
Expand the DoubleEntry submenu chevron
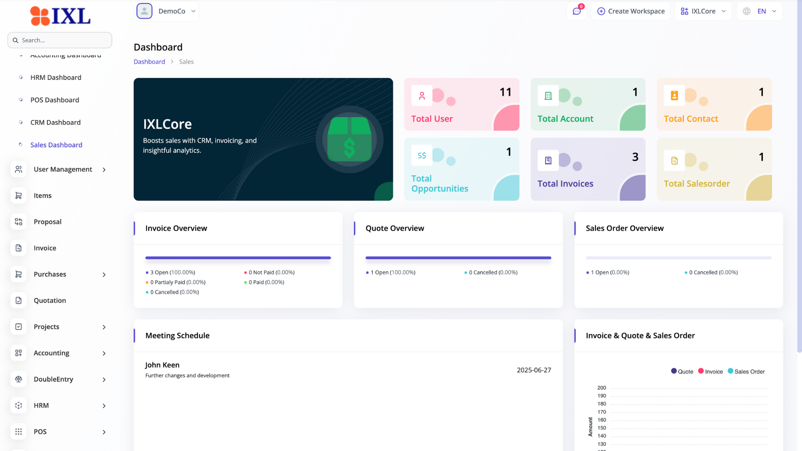pyautogui.click(x=104, y=380)
